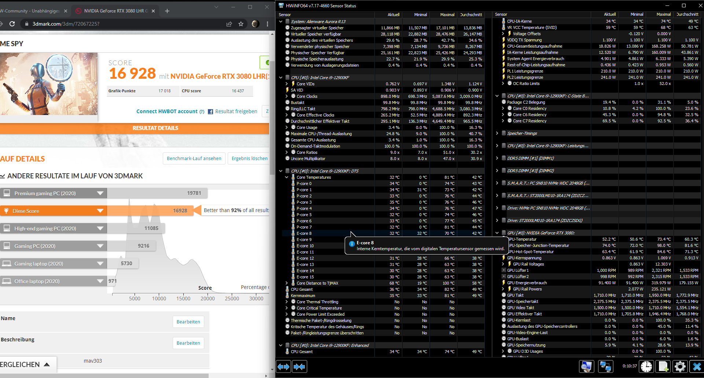Click the Connect HWBOT account link

pos(167,111)
